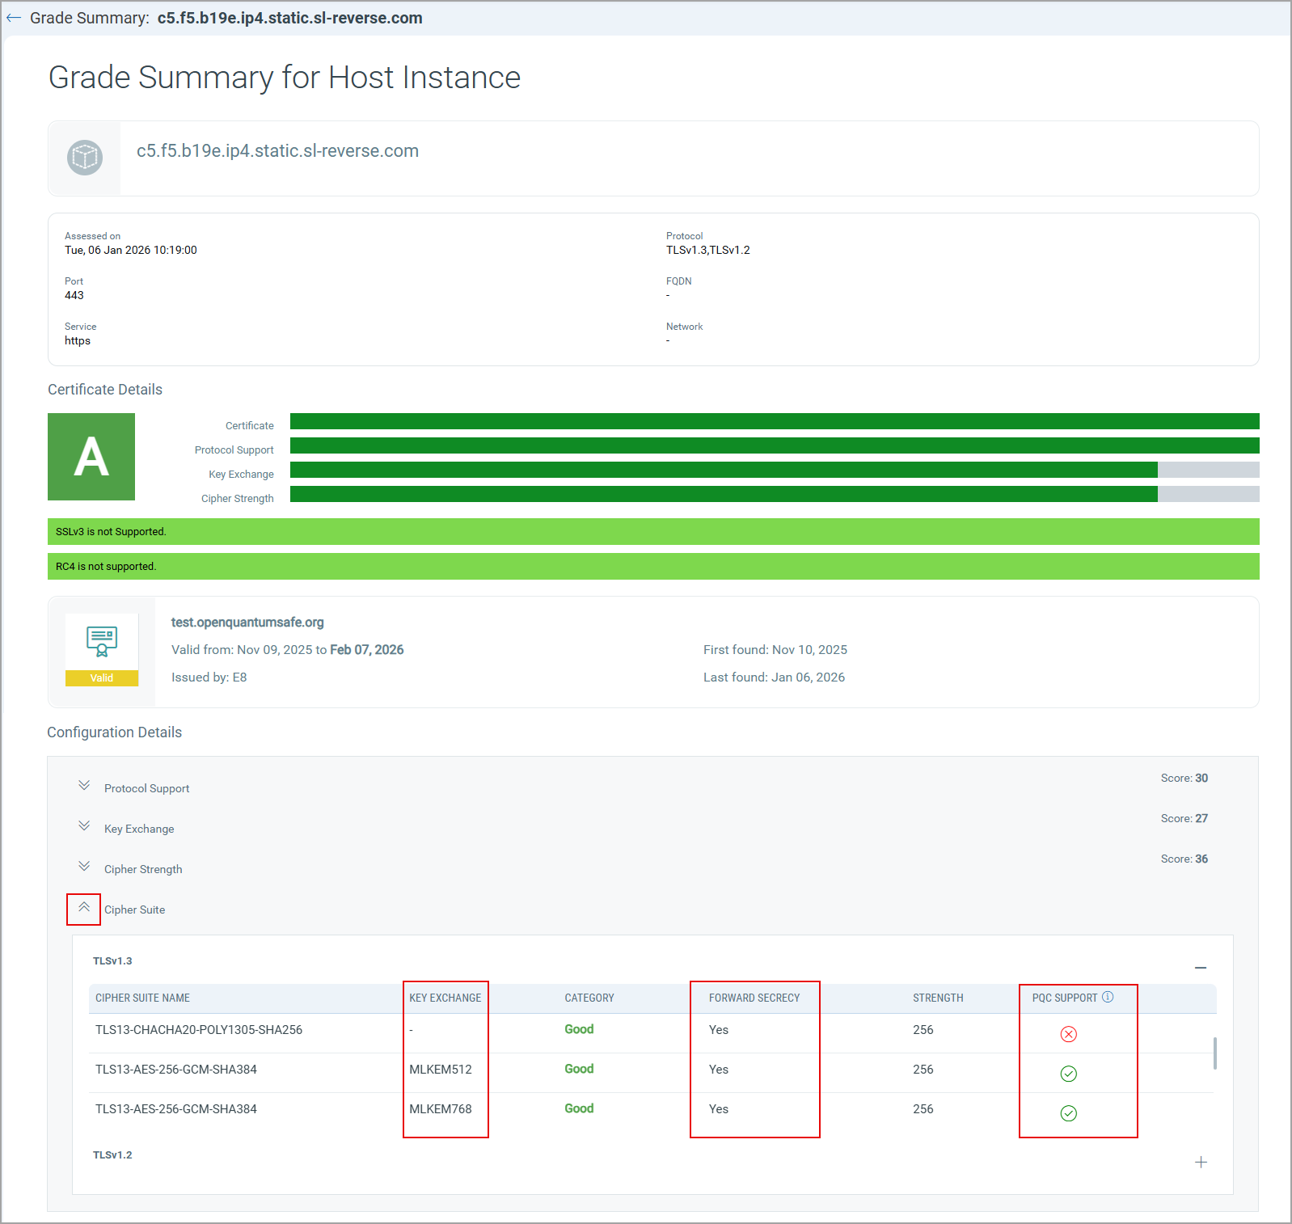Click the Cipher Suite Name column header
Viewport: 1292px width, 1224px height.
tap(143, 998)
